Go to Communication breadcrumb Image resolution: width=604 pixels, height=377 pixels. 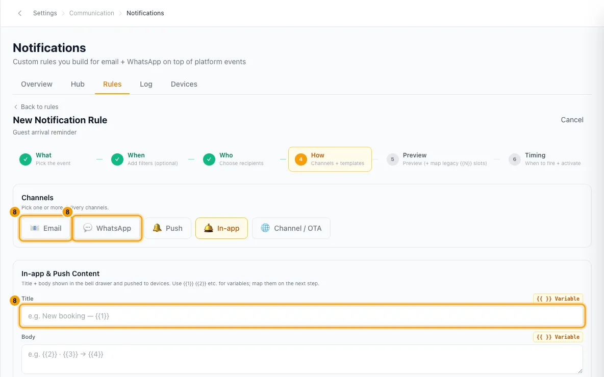pos(92,13)
